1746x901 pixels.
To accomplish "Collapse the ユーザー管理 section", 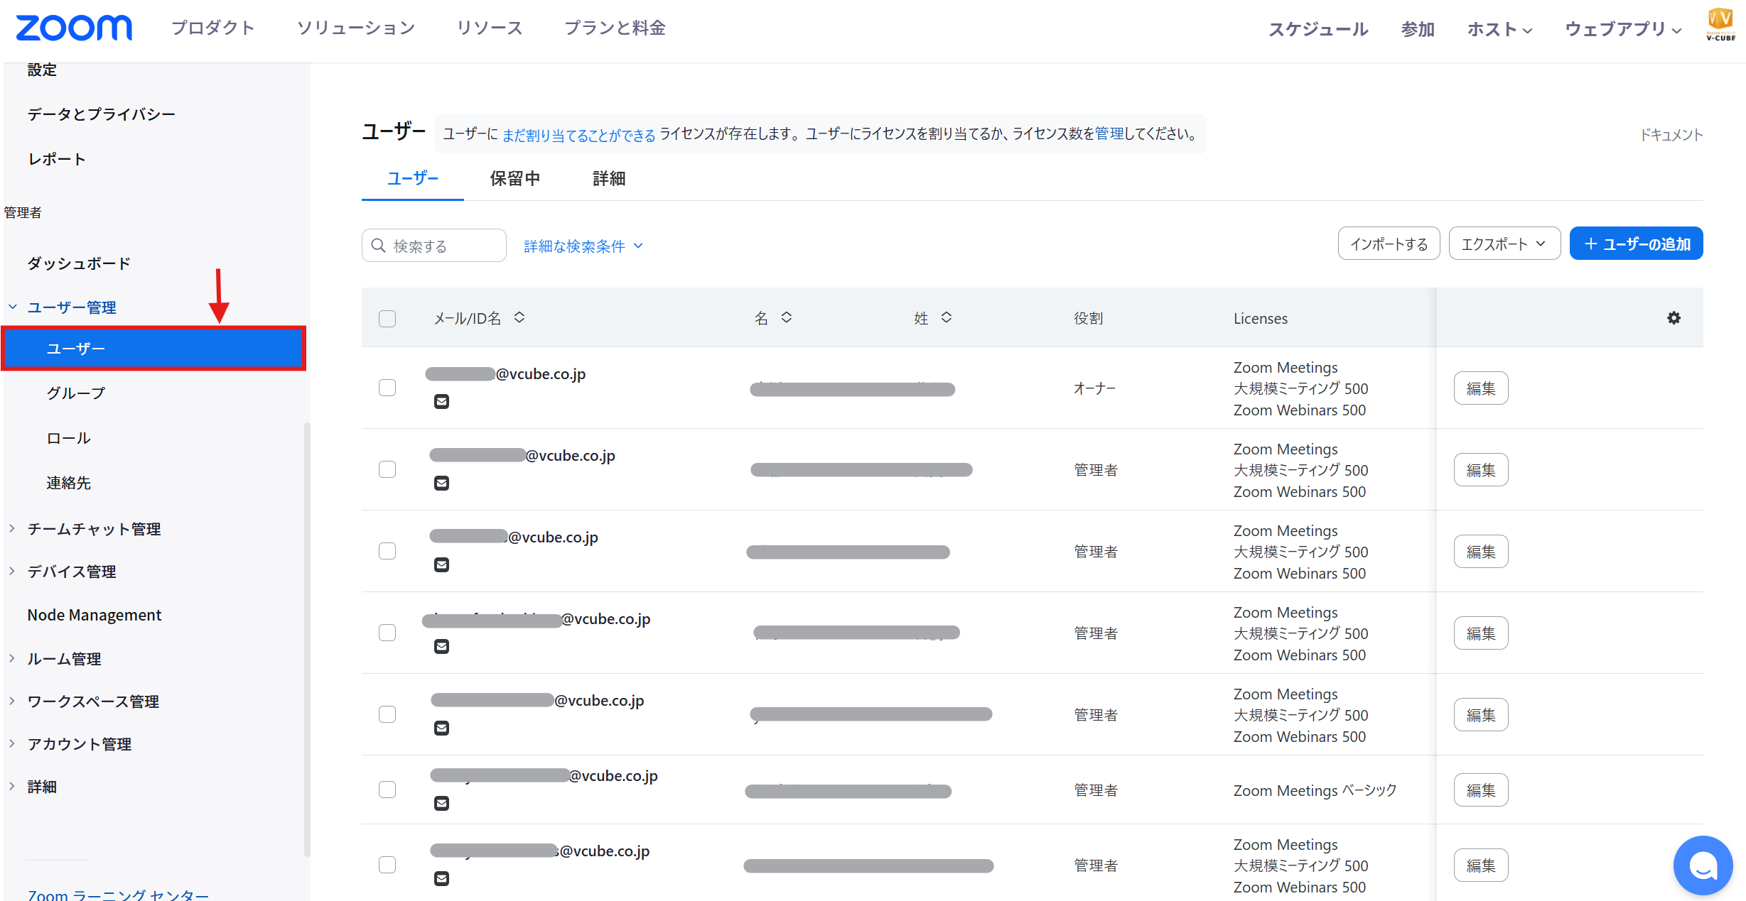I will (x=13, y=307).
